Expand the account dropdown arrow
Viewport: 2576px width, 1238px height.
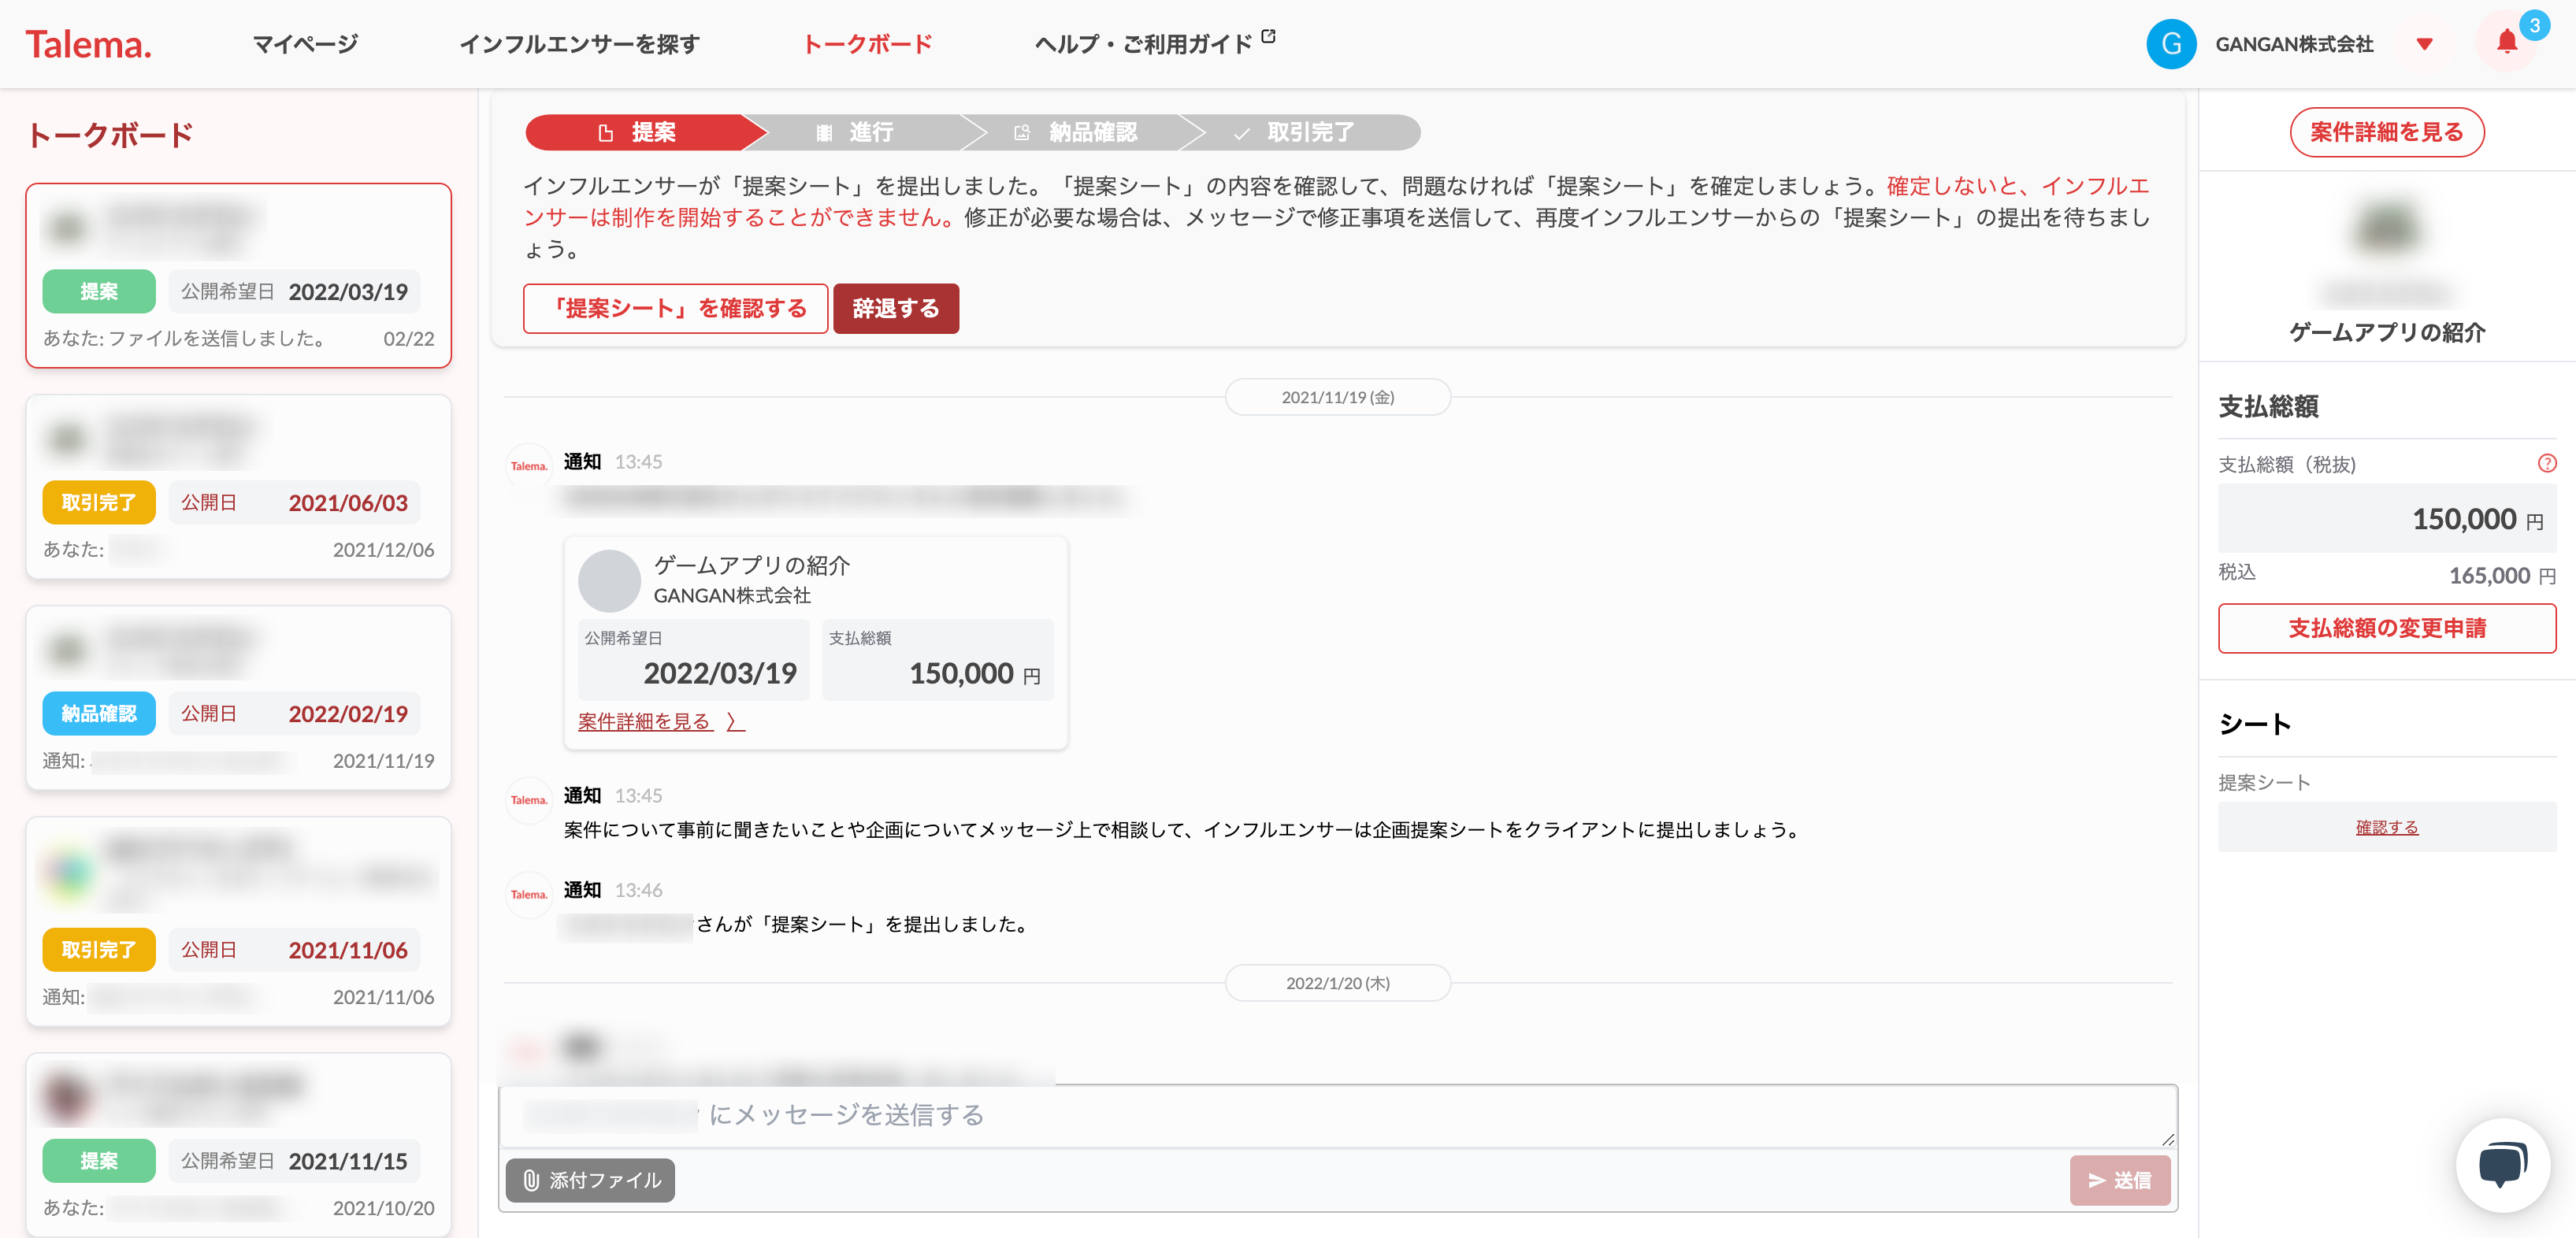tap(2424, 44)
